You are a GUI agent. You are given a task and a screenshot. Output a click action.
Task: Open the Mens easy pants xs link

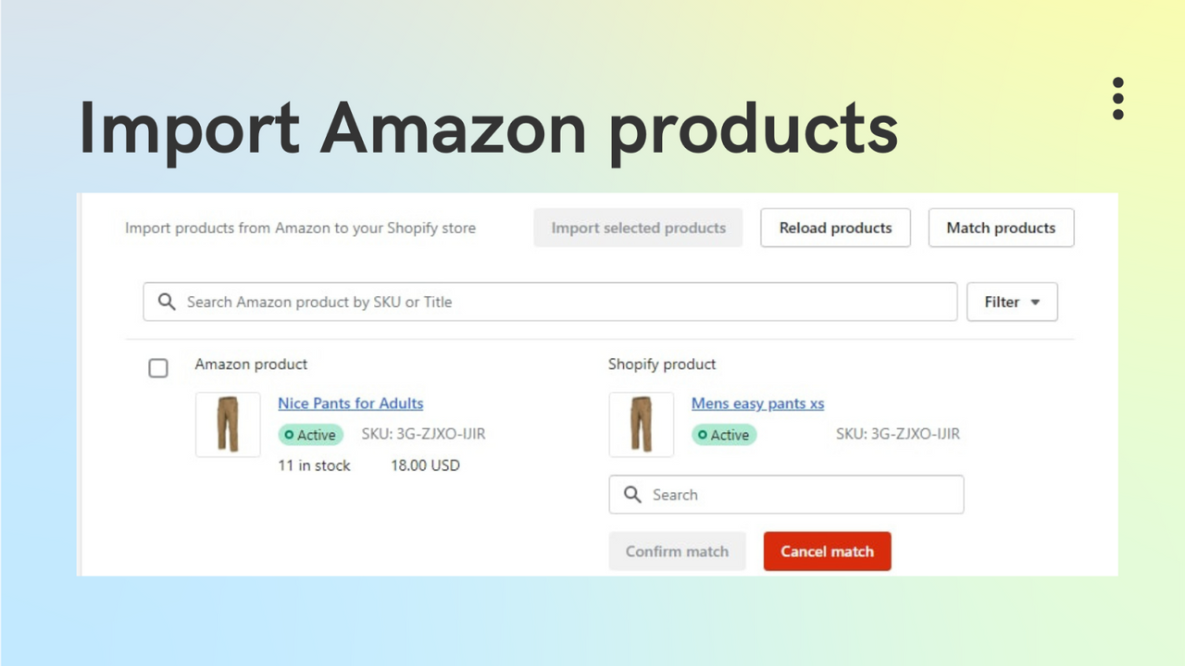click(x=757, y=403)
